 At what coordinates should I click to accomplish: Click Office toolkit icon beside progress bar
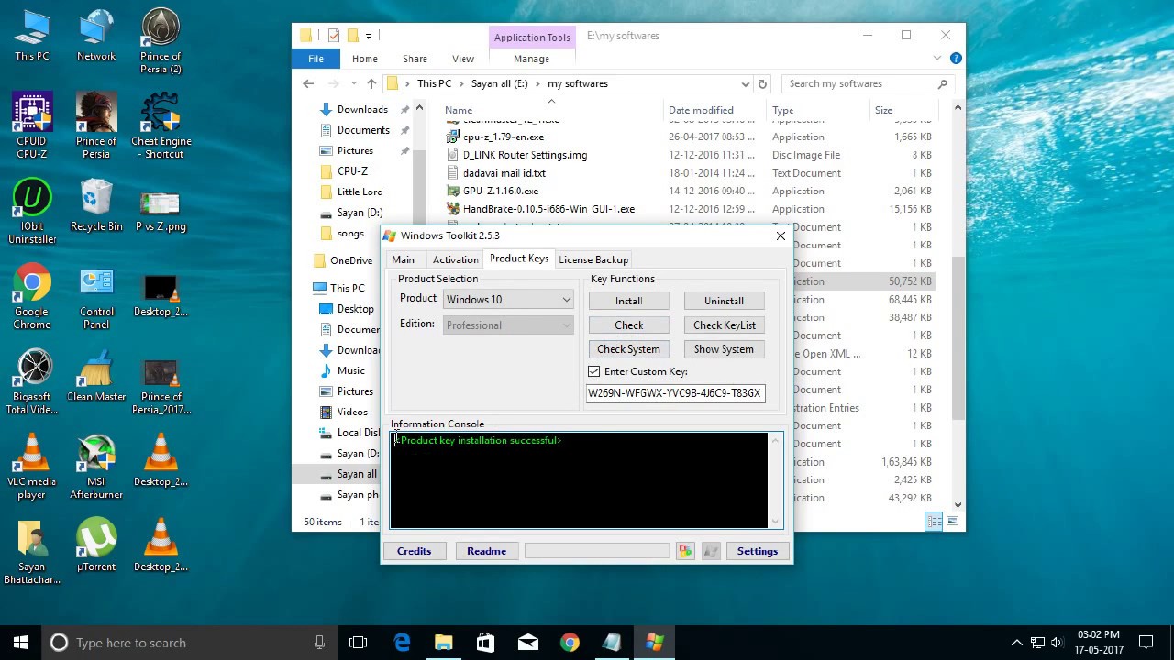pyautogui.click(x=685, y=551)
